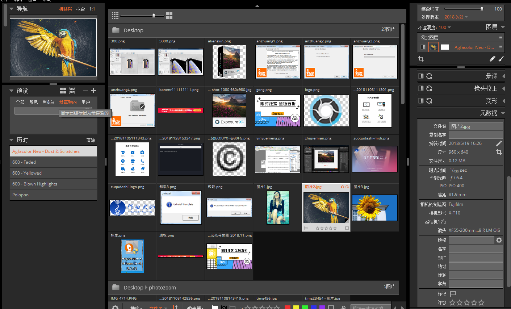Click the 添加图层 button

point(430,38)
